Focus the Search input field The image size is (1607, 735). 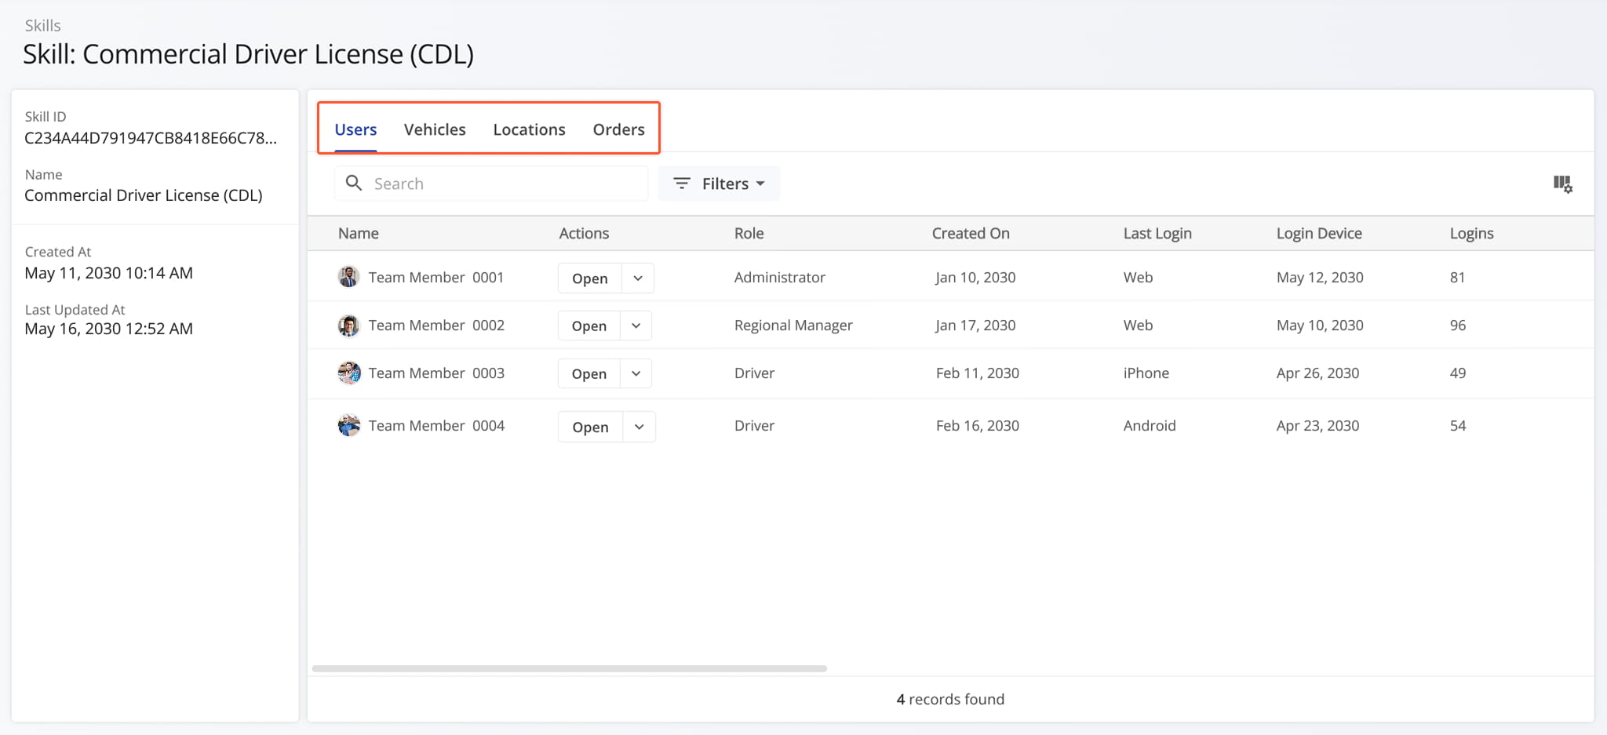click(x=491, y=184)
